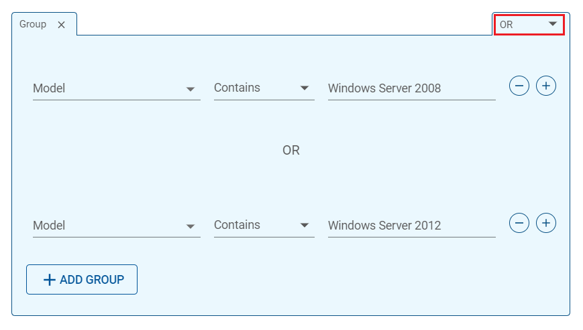
Task: Click the OR label between the conditions
Action: coord(290,150)
